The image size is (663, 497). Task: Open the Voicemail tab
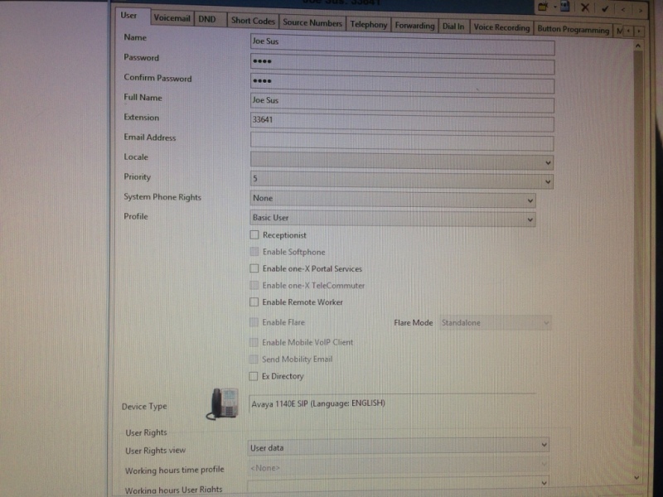pos(172,18)
